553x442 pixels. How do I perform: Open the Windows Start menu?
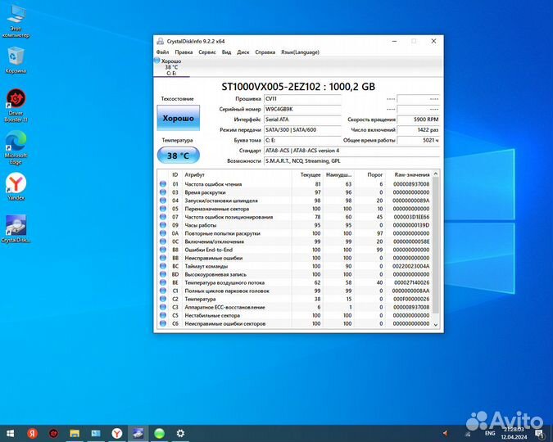point(10,433)
